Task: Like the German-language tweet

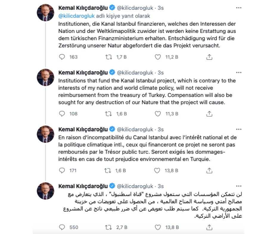Action: [x=158, y=57]
